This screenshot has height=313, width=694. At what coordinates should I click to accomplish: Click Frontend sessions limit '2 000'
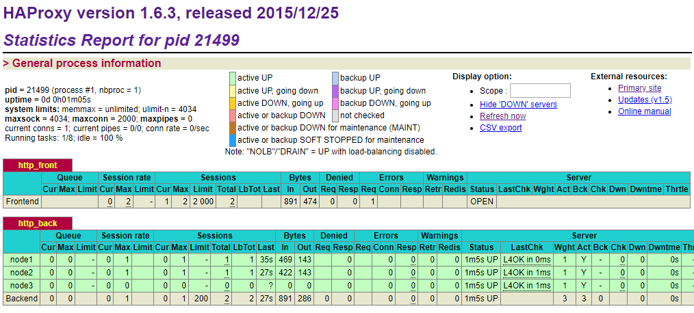click(203, 202)
